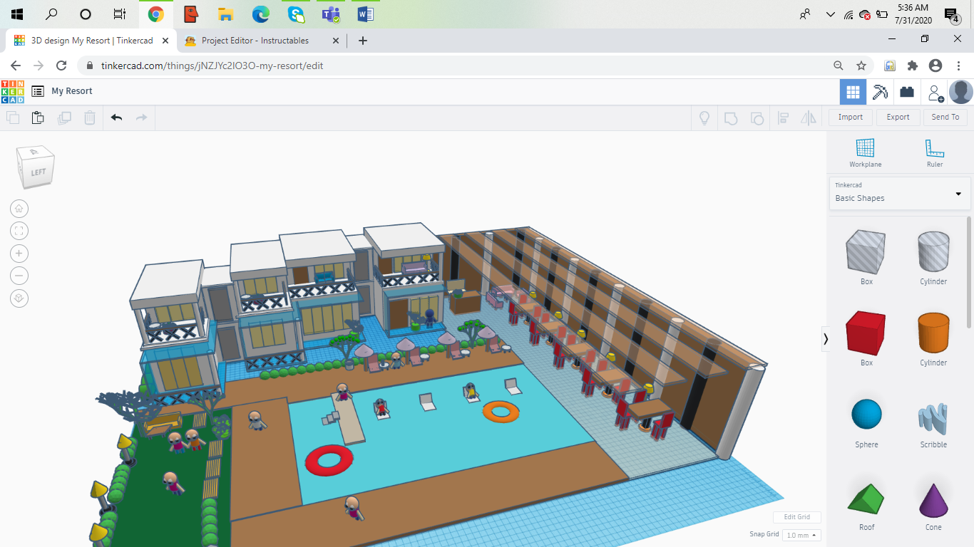This screenshot has height=547, width=974.
Task: Select the 3D design My Resort Tinkercad tab
Action: [x=92, y=41]
